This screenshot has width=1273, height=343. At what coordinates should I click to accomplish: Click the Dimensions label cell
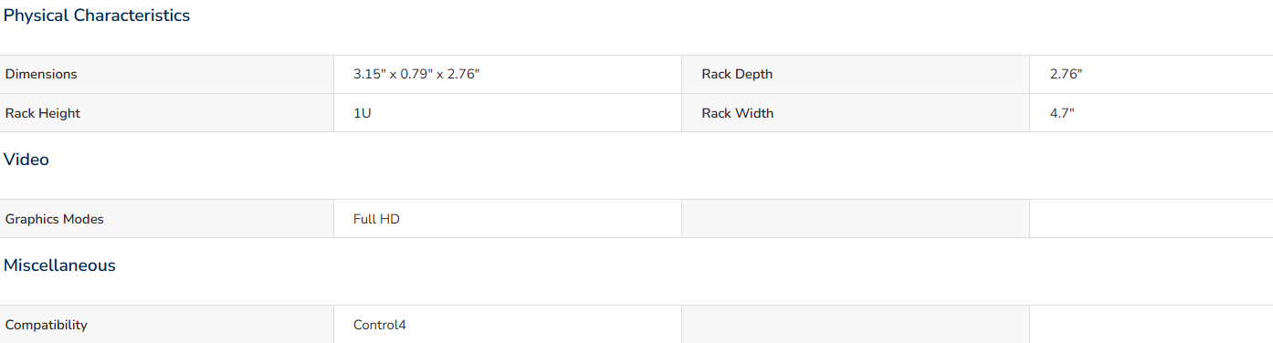(x=166, y=74)
